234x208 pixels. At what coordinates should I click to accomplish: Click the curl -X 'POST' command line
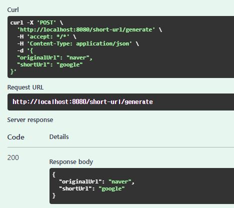click(x=36, y=22)
